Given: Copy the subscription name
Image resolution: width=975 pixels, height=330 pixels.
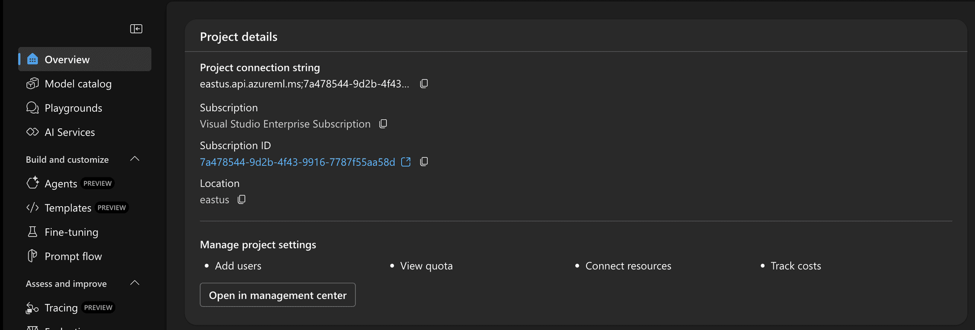Looking at the screenshot, I should point(383,124).
